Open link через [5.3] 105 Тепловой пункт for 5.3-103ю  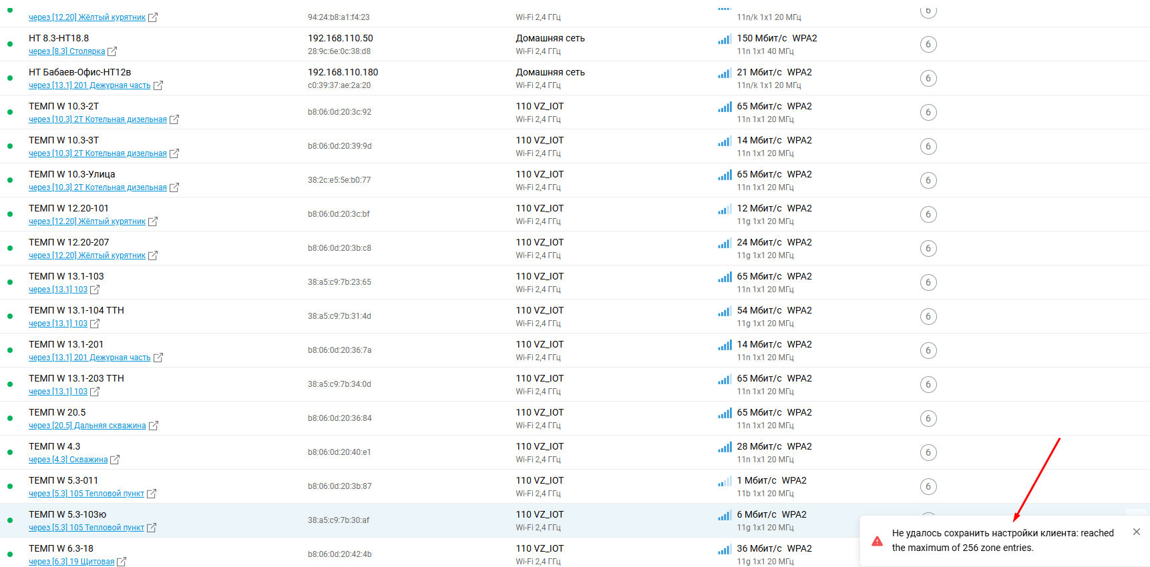click(86, 528)
